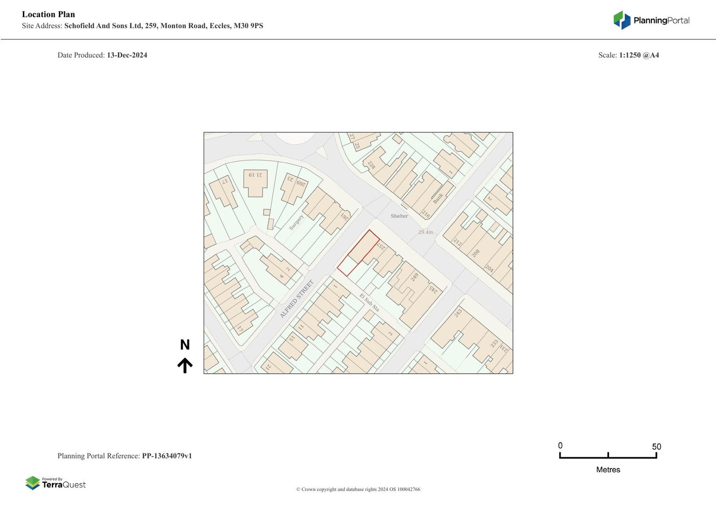Click the date 13-Dec-2024
The height and width of the screenshot is (506, 716).
pos(127,55)
